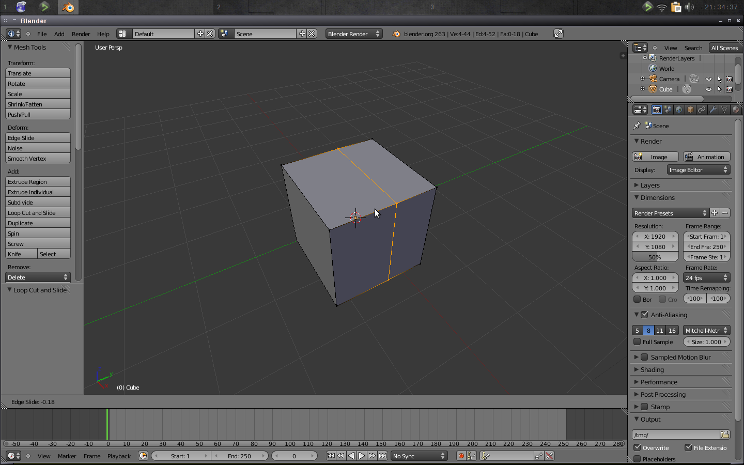Click the /tmp/ output path field
The width and height of the screenshot is (744, 465).
pyautogui.click(x=677, y=435)
